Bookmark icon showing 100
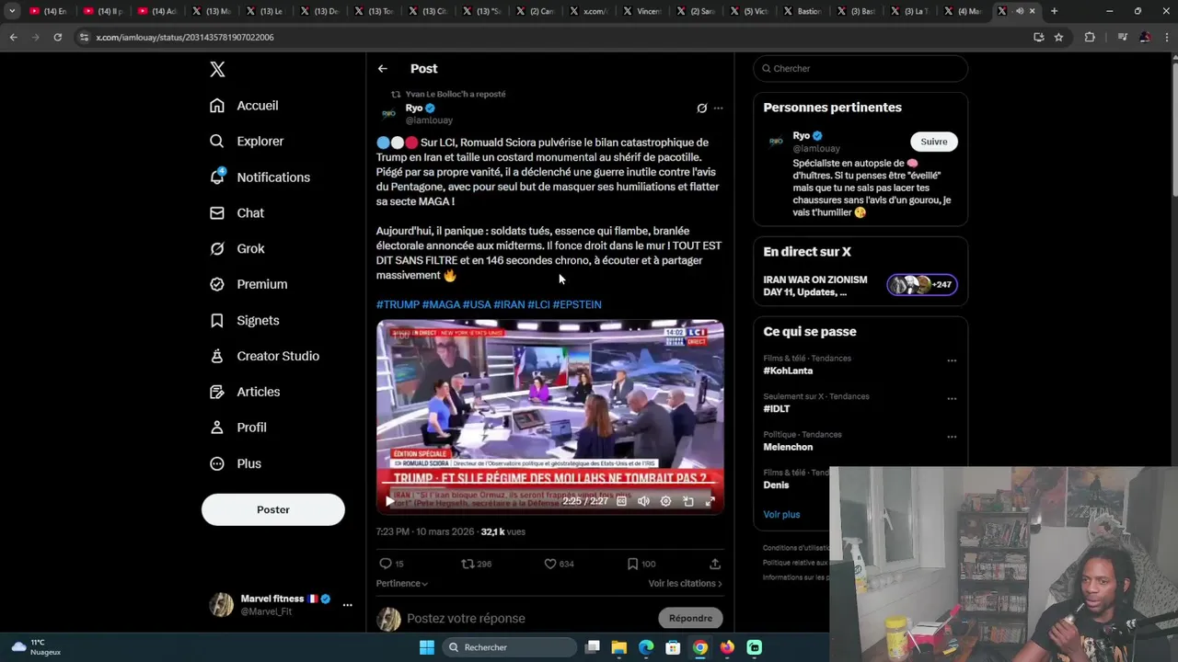This screenshot has height=662, width=1178. pos(632,564)
